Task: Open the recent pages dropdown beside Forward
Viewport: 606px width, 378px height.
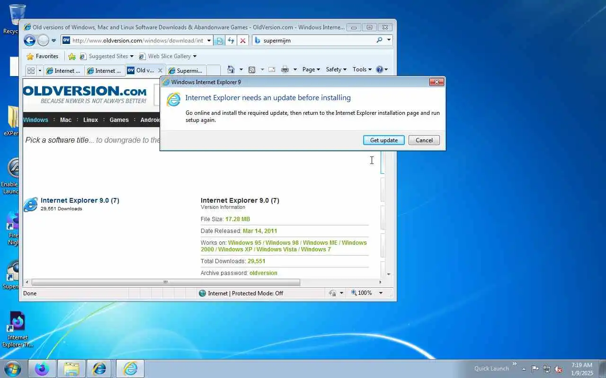Action: pyautogui.click(x=53, y=41)
